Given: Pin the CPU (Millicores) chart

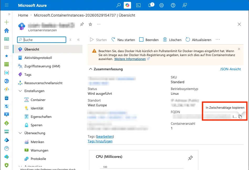Looking at the screenshot, I should pos(190,158).
